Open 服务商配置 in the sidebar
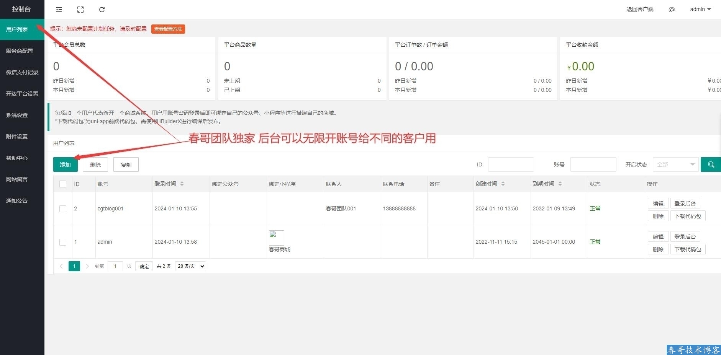 [x=20, y=51]
